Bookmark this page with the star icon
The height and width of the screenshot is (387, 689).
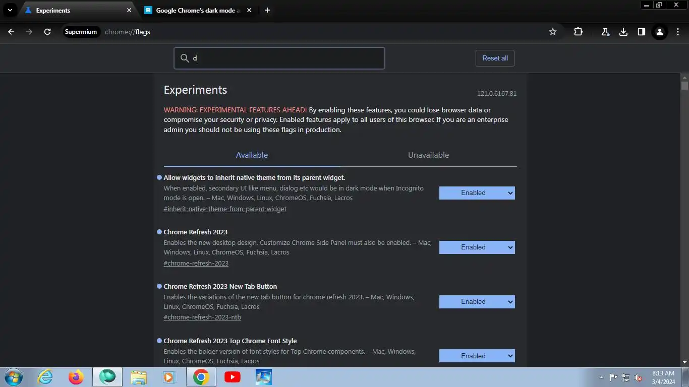click(553, 32)
